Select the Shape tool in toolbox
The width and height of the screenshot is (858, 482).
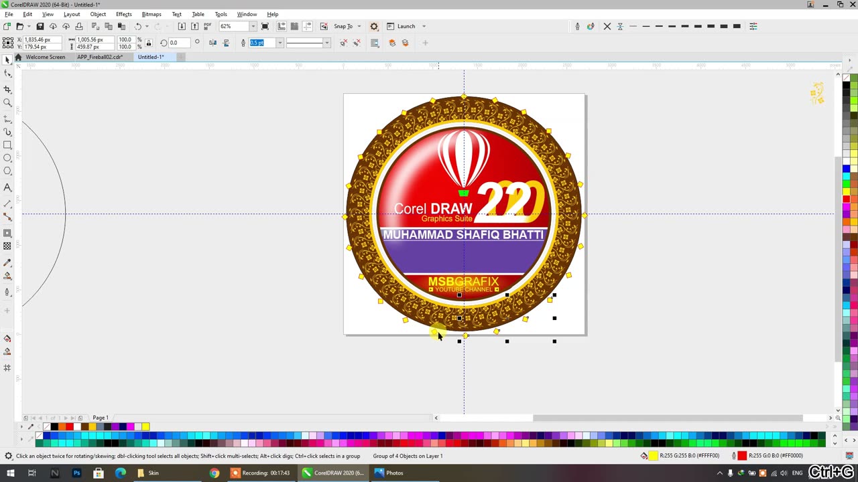coord(7,74)
